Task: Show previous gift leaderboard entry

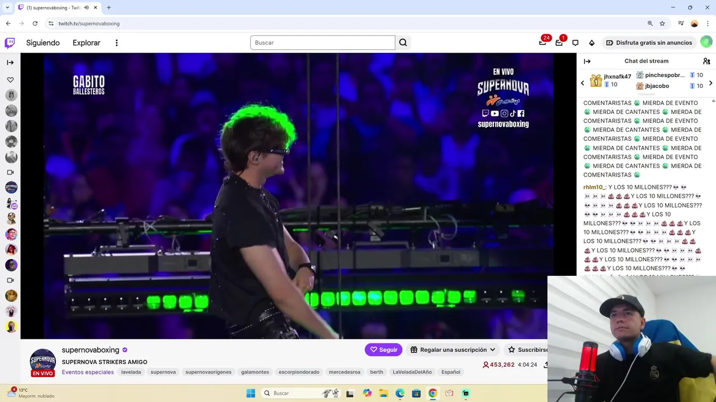Action: point(582,83)
